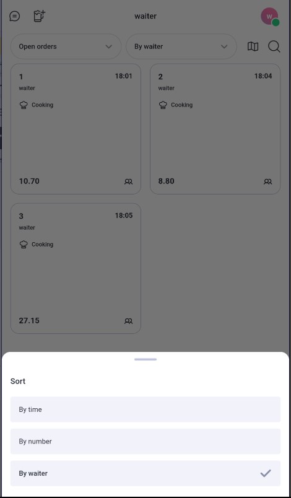Click chef hat Cooking status of order 1
291x498 pixels.
tap(36, 105)
